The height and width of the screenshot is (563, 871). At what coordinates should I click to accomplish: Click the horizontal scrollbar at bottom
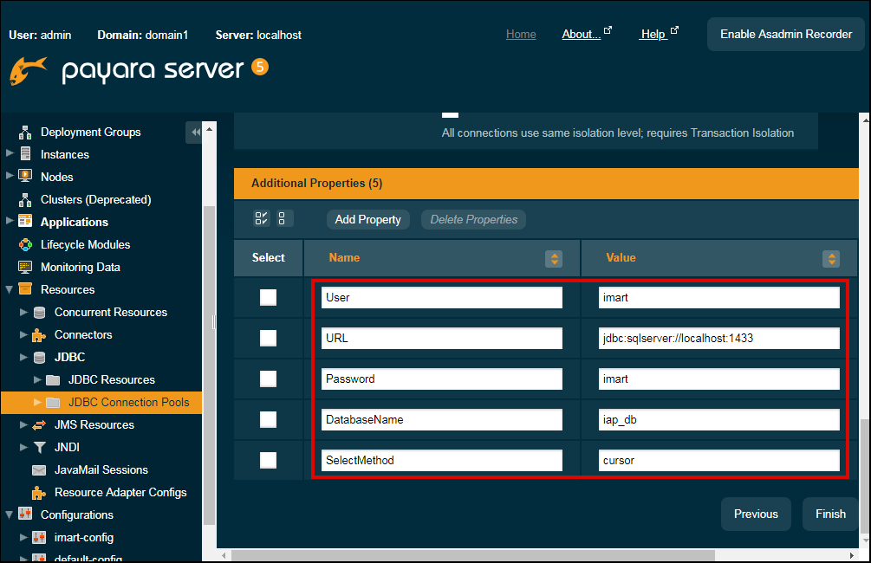(472, 555)
